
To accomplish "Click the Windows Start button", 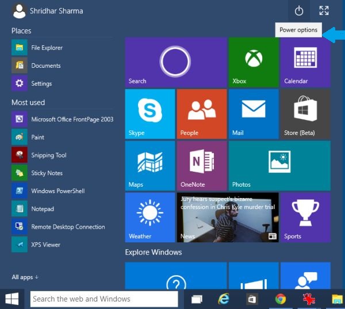I will click(12, 299).
